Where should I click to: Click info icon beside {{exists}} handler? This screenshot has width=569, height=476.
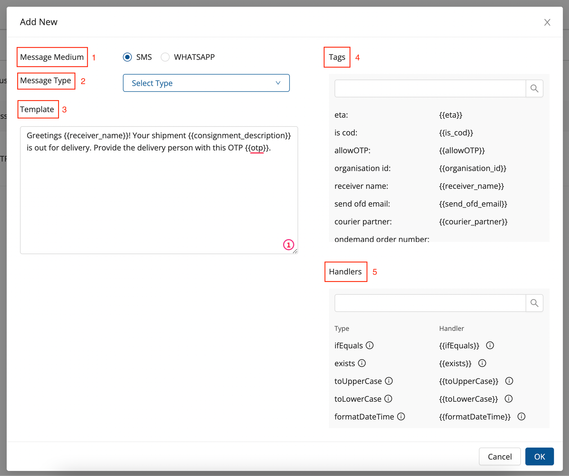click(482, 363)
